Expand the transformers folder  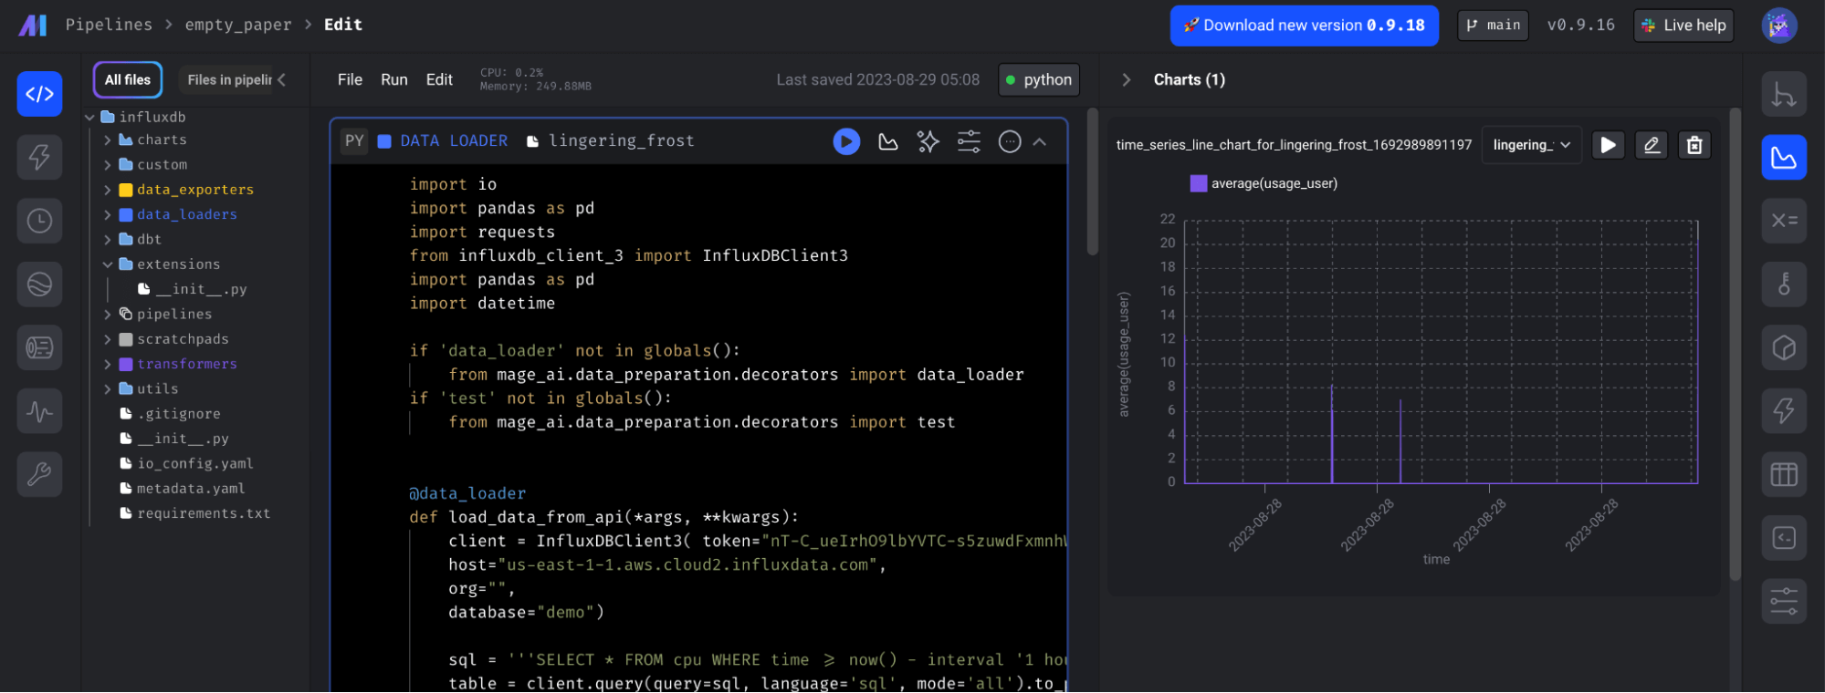click(108, 364)
